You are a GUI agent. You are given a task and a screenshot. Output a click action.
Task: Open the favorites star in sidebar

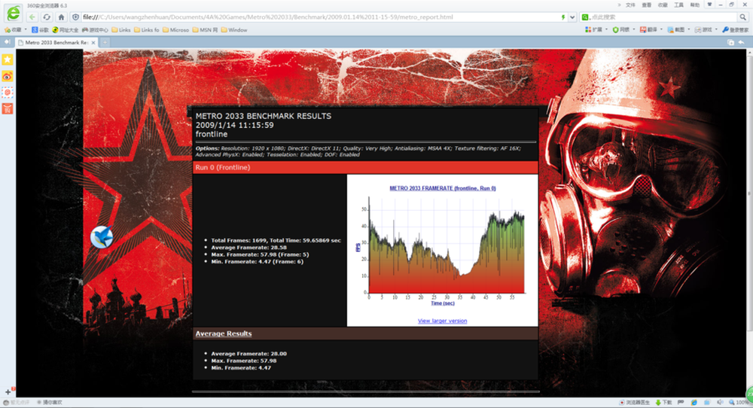click(x=8, y=59)
